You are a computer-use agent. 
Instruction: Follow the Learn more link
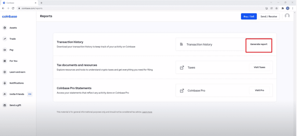pos(147,112)
